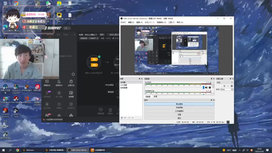Click the 开始录制 start recording button
This screenshot has width=272, height=153.
point(179,107)
